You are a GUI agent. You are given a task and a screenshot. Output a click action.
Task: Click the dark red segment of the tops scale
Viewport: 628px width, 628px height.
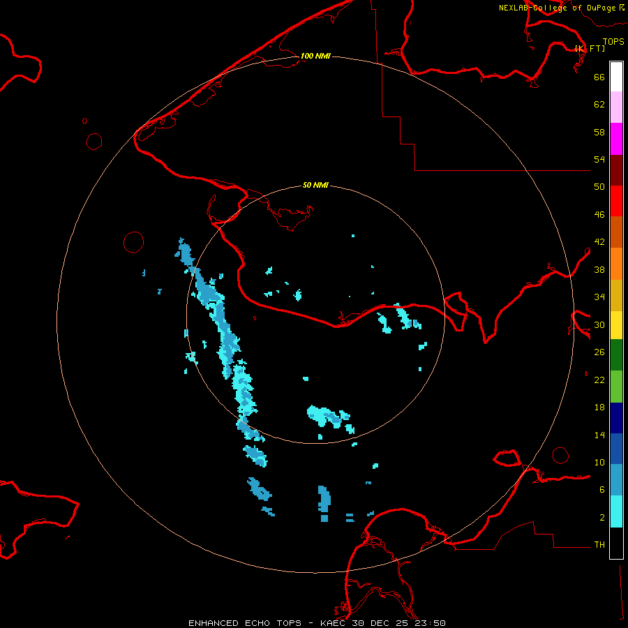pos(616,170)
